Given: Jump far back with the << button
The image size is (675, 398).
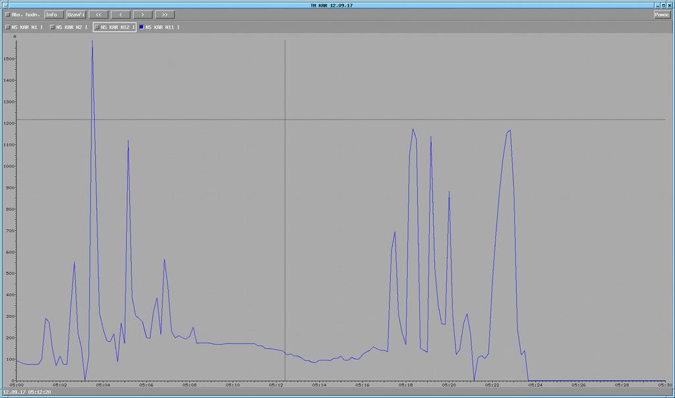Looking at the screenshot, I should tap(99, 15).
